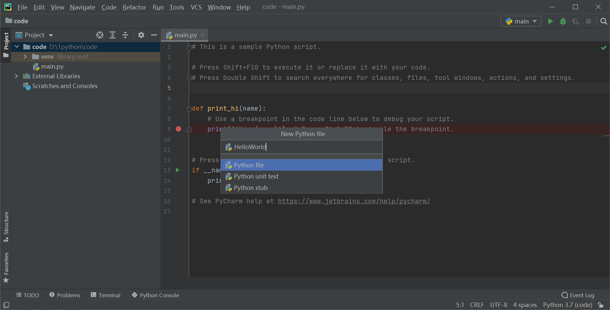Click the fold end marker on line 4
The height and width of the screenshot is (310, 610).
(189, 78)
